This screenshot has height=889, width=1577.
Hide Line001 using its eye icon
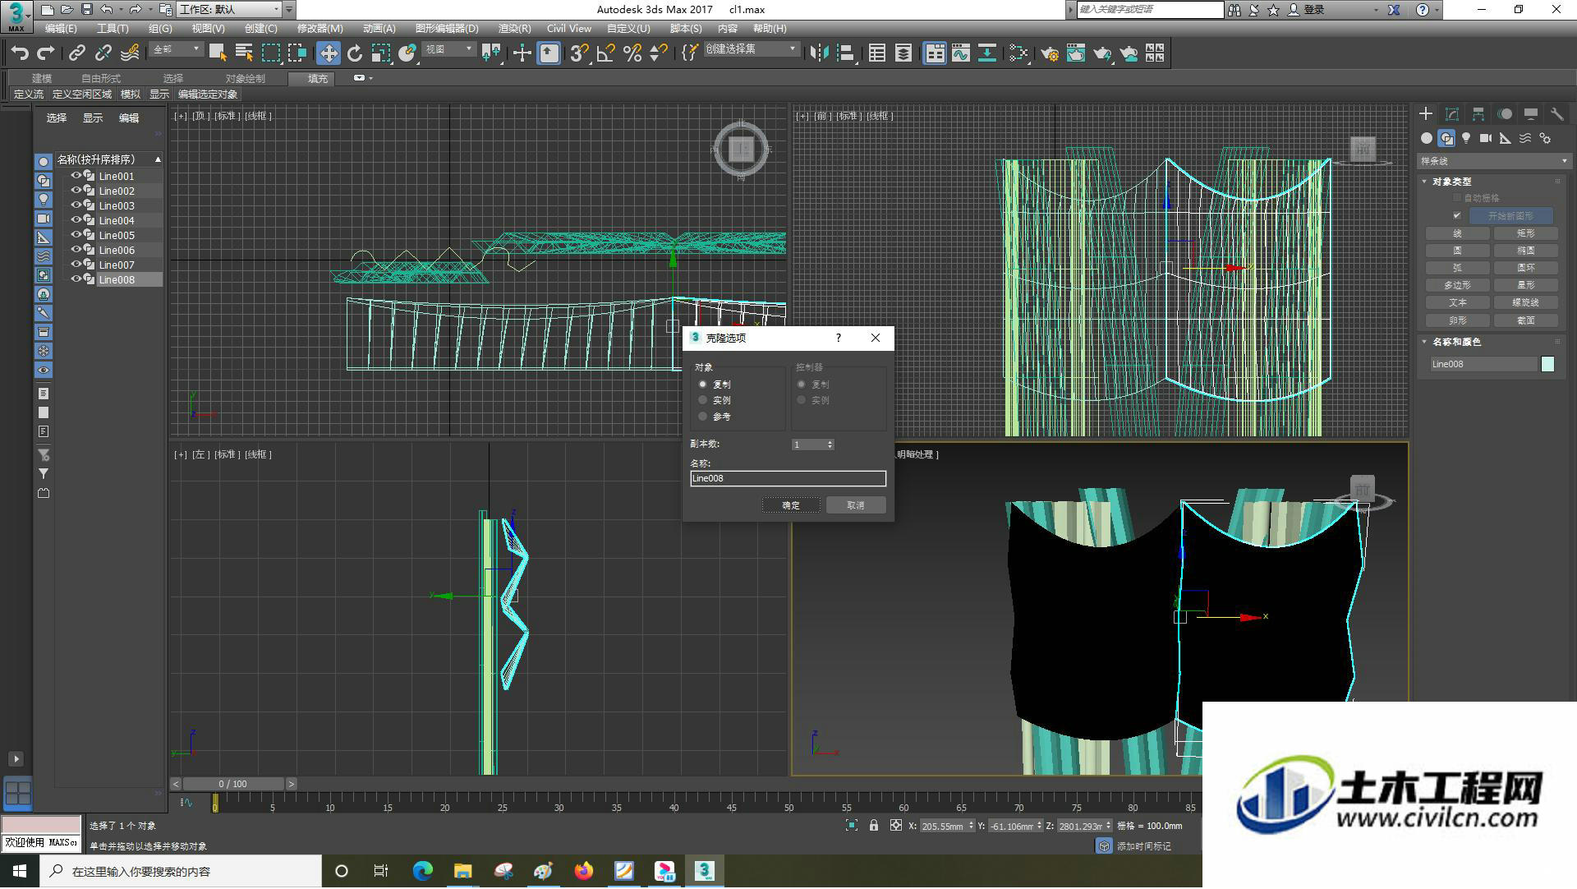click(x=76, y=176)
